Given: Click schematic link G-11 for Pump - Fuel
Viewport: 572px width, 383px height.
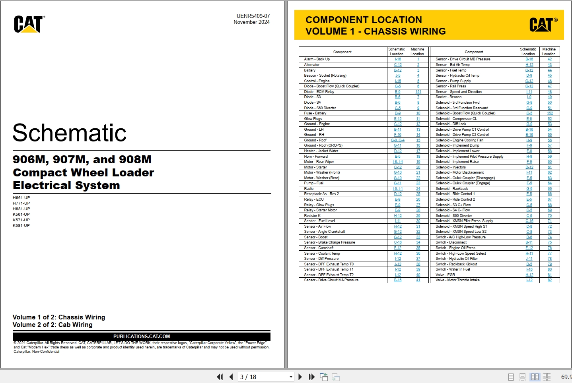Looking at the screenshot, I should (x=398, y=183).
